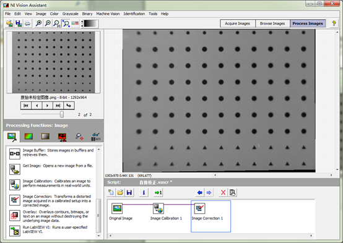Screen dimensions: 343x243
Task: Open the Binary menu
Action: [87, 14]
